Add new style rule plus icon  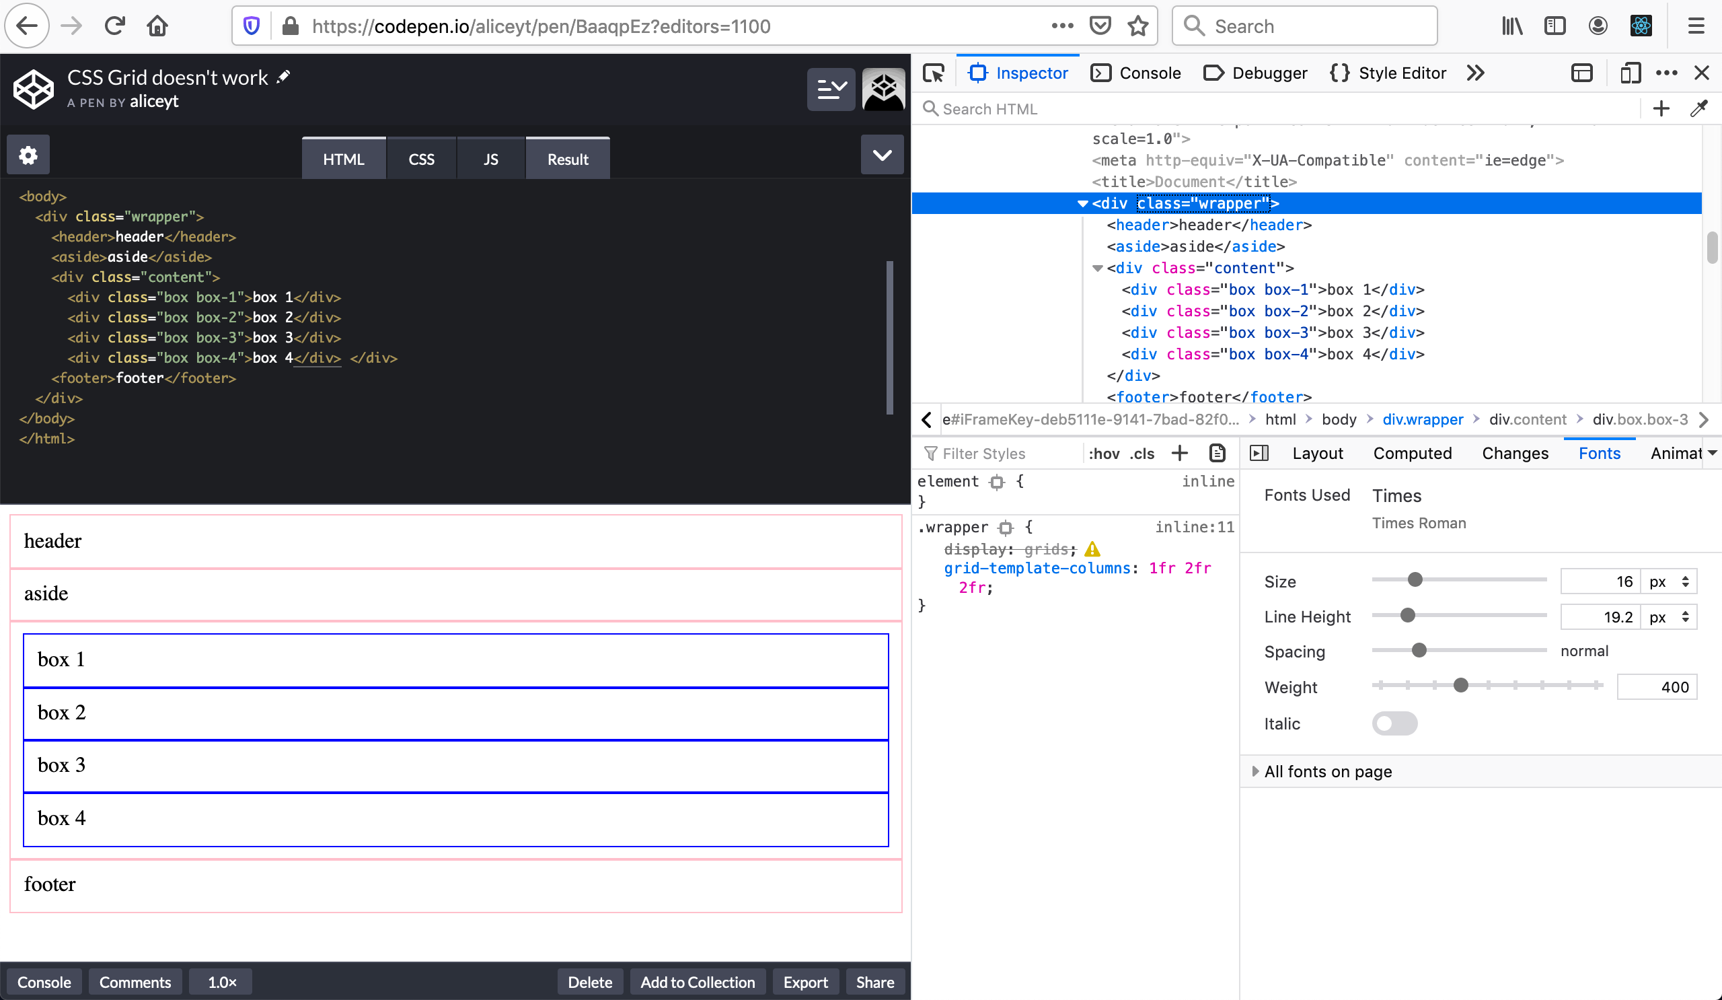[x=1179, y=453]
